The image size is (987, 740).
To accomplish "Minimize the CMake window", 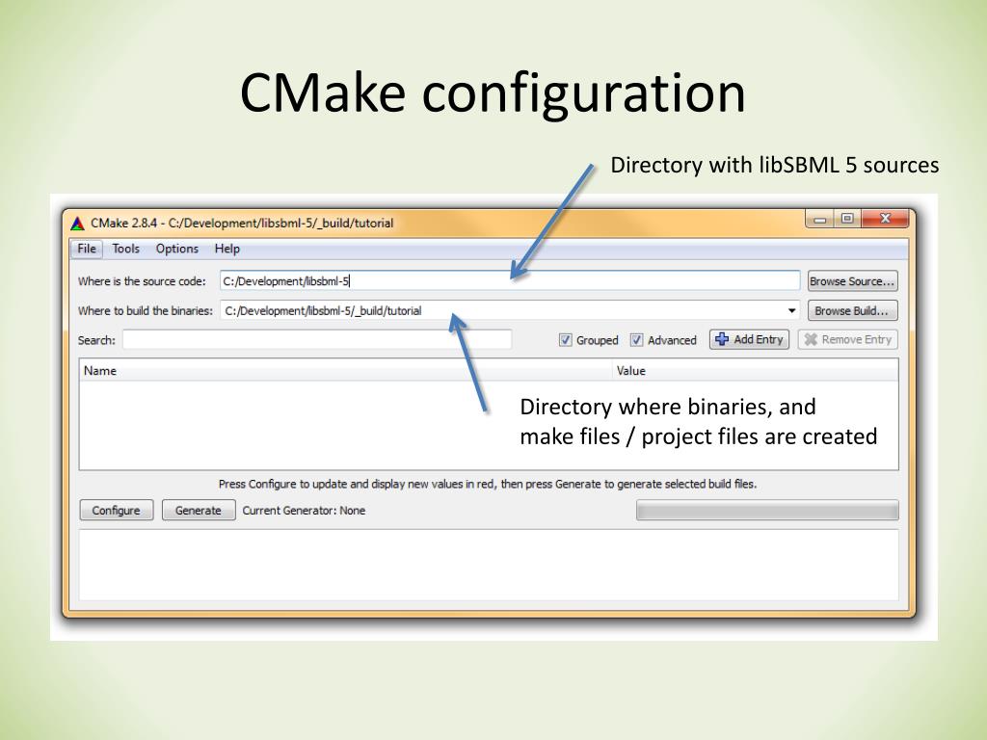I will tap(820, 219).
